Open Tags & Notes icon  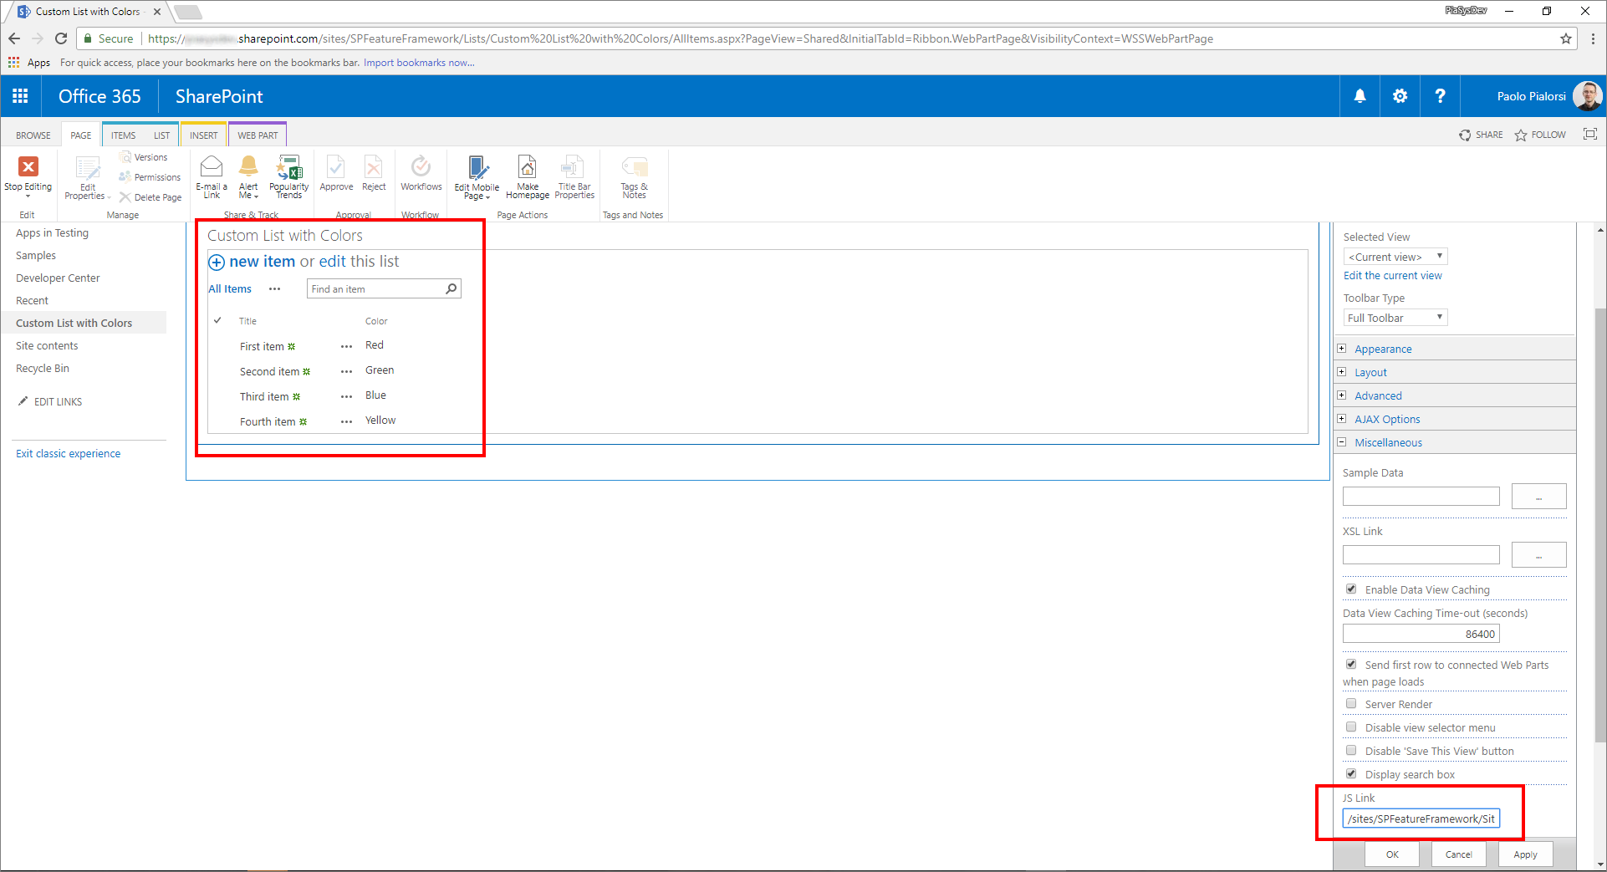tap(635, 166)
